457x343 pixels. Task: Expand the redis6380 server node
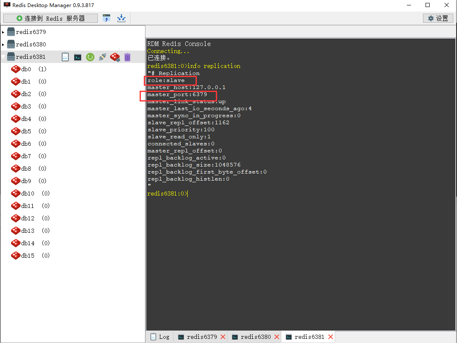tap(3, 45)
